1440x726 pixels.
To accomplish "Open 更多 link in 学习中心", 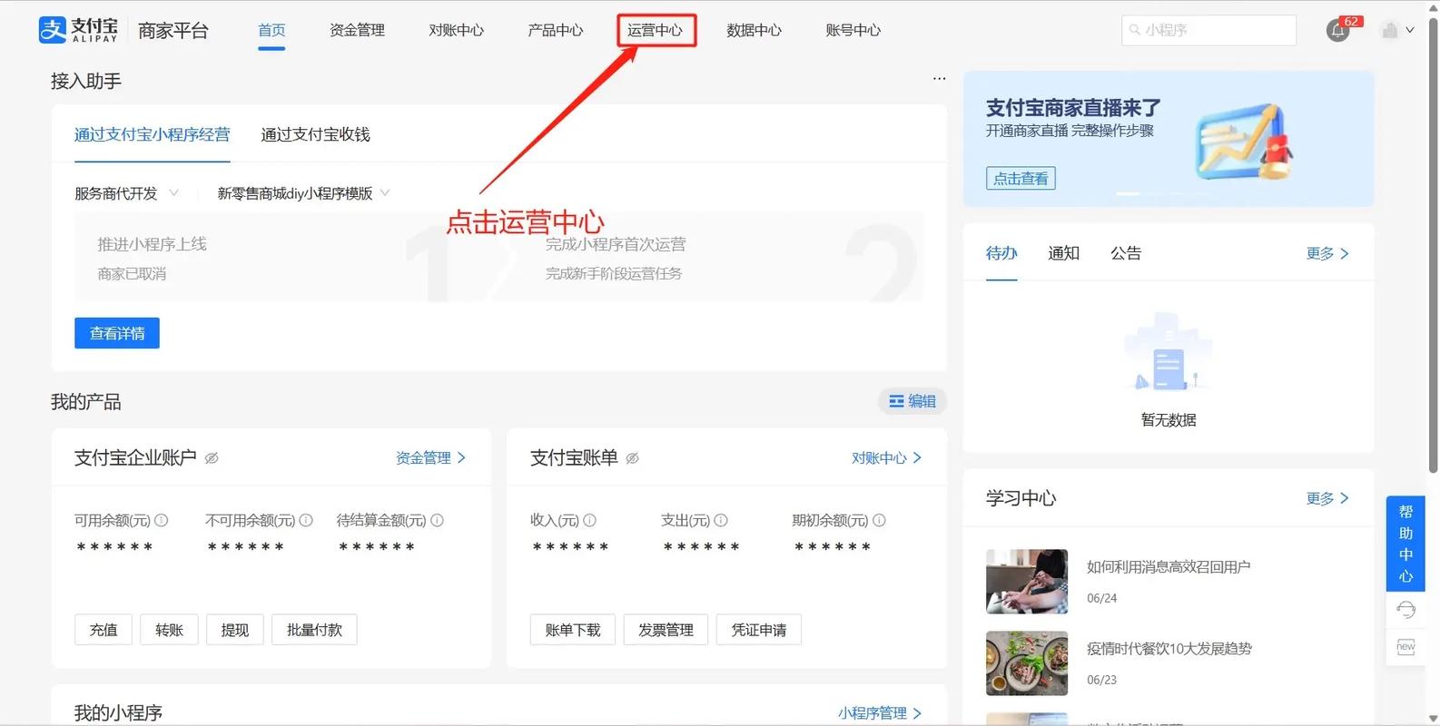I will (x=1327, y=498).
